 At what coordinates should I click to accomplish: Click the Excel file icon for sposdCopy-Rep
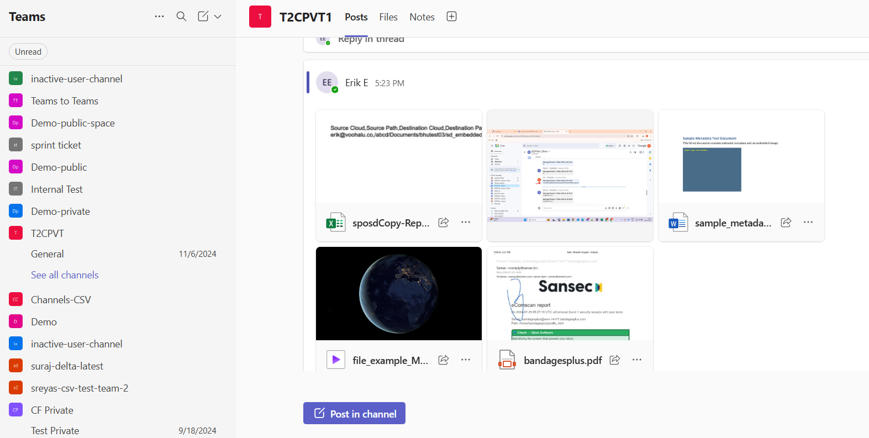point(335,223)
